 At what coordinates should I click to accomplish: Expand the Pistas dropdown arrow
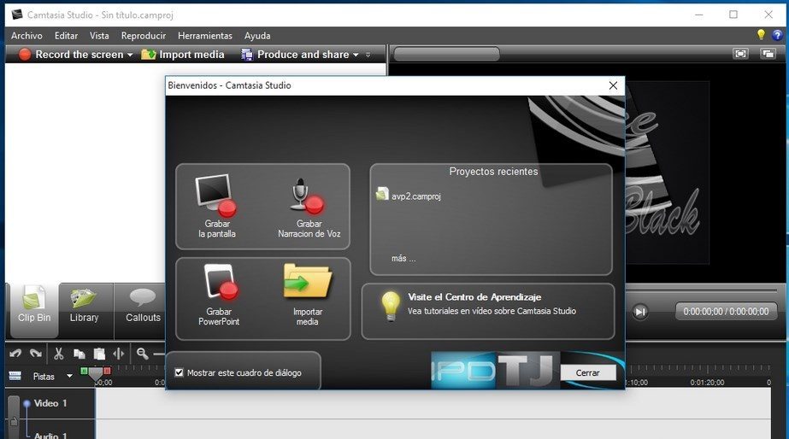(69, 376)
